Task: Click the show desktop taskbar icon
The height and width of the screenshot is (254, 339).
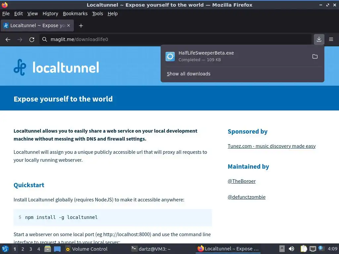Action: click(x=57, y=249)
